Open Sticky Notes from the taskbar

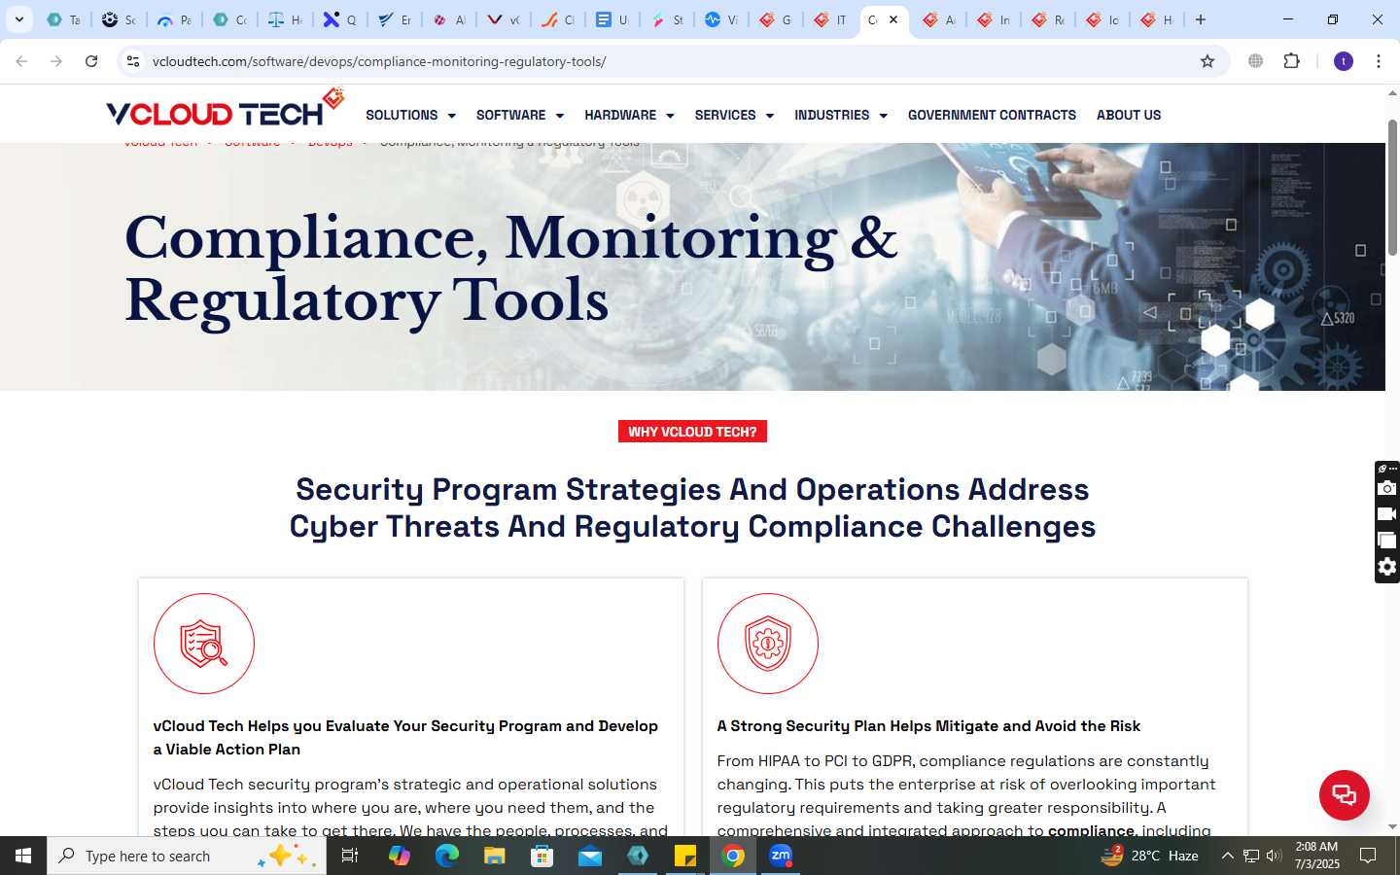click(685, 856)
